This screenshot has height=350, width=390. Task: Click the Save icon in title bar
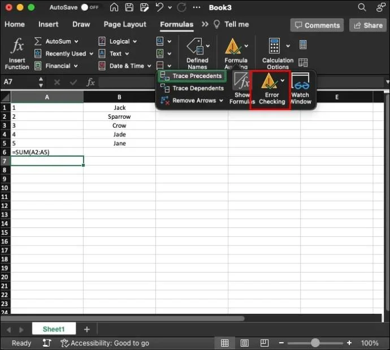[129, 8]
